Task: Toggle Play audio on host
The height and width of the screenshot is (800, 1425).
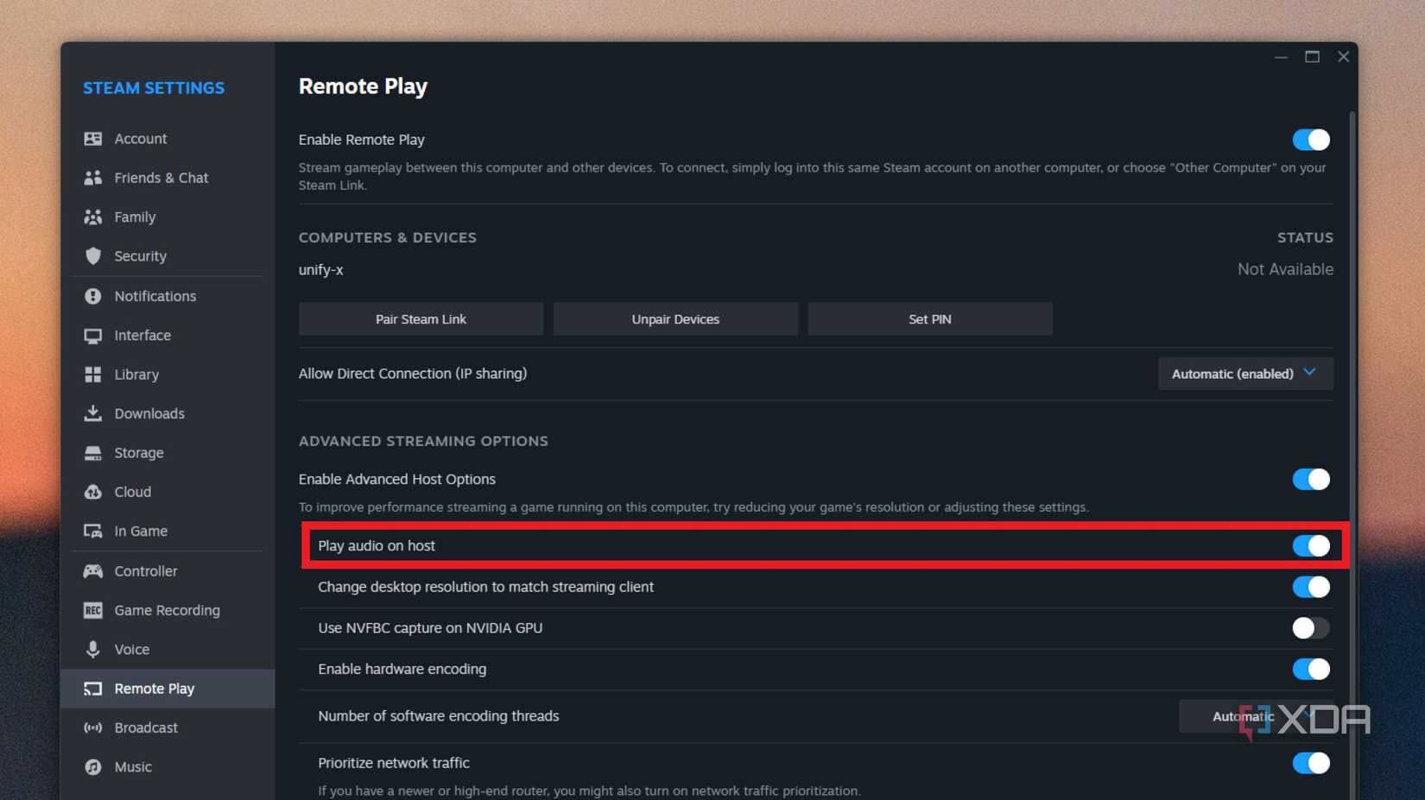Action: (1310, 545)
